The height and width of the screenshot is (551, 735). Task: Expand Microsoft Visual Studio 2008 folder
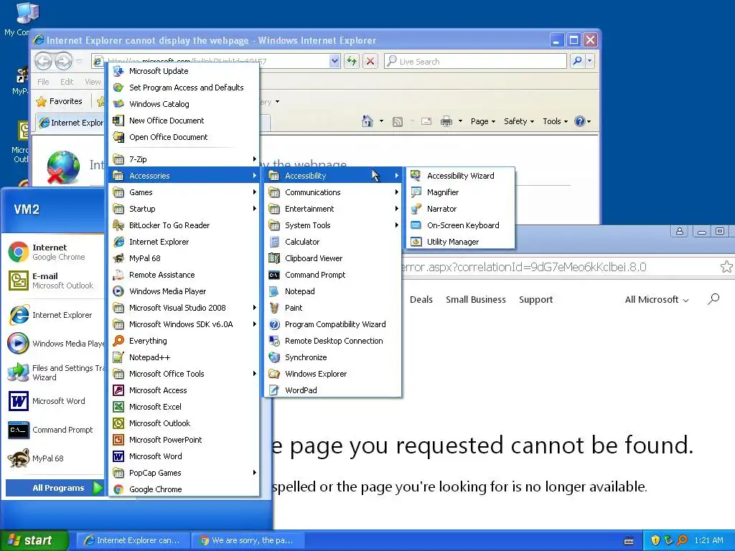184,308
